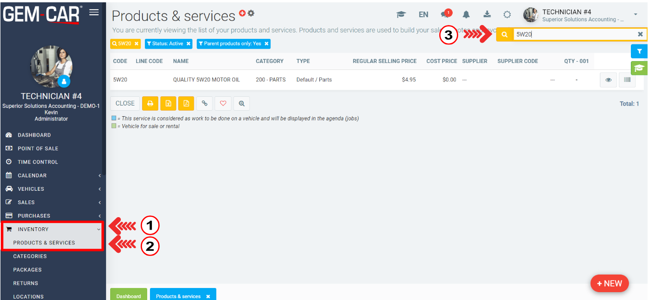Click the link chain icon
Viewport: 648px width, 300px height.
(205, 104)
